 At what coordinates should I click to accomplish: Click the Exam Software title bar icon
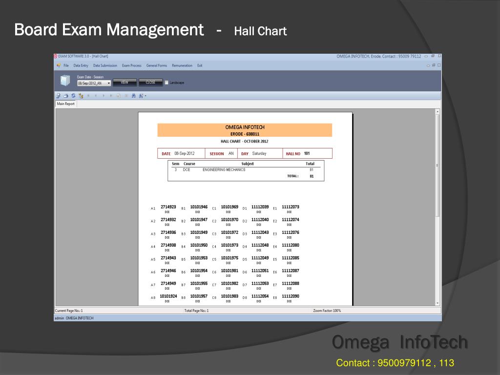point(56,57)
